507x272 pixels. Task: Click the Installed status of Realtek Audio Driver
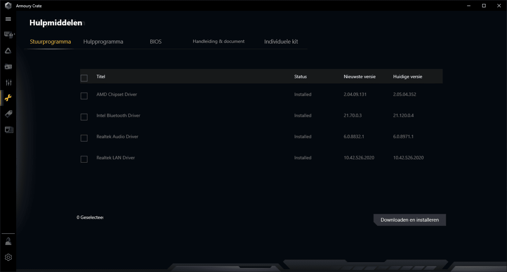point(303,137)
